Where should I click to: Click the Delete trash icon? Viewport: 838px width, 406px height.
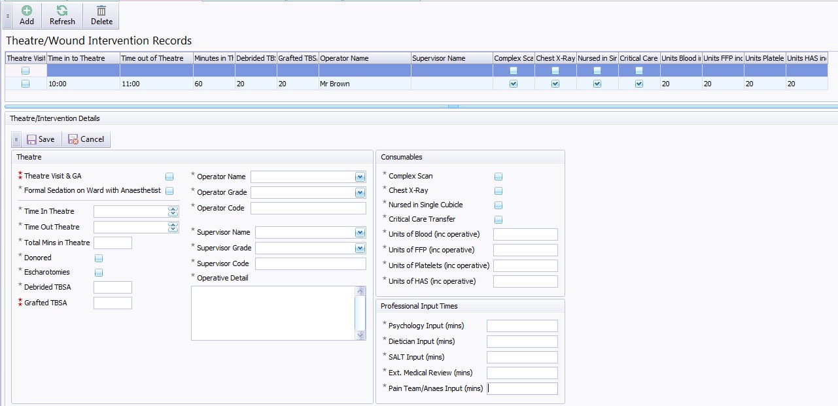coord(101,10)
